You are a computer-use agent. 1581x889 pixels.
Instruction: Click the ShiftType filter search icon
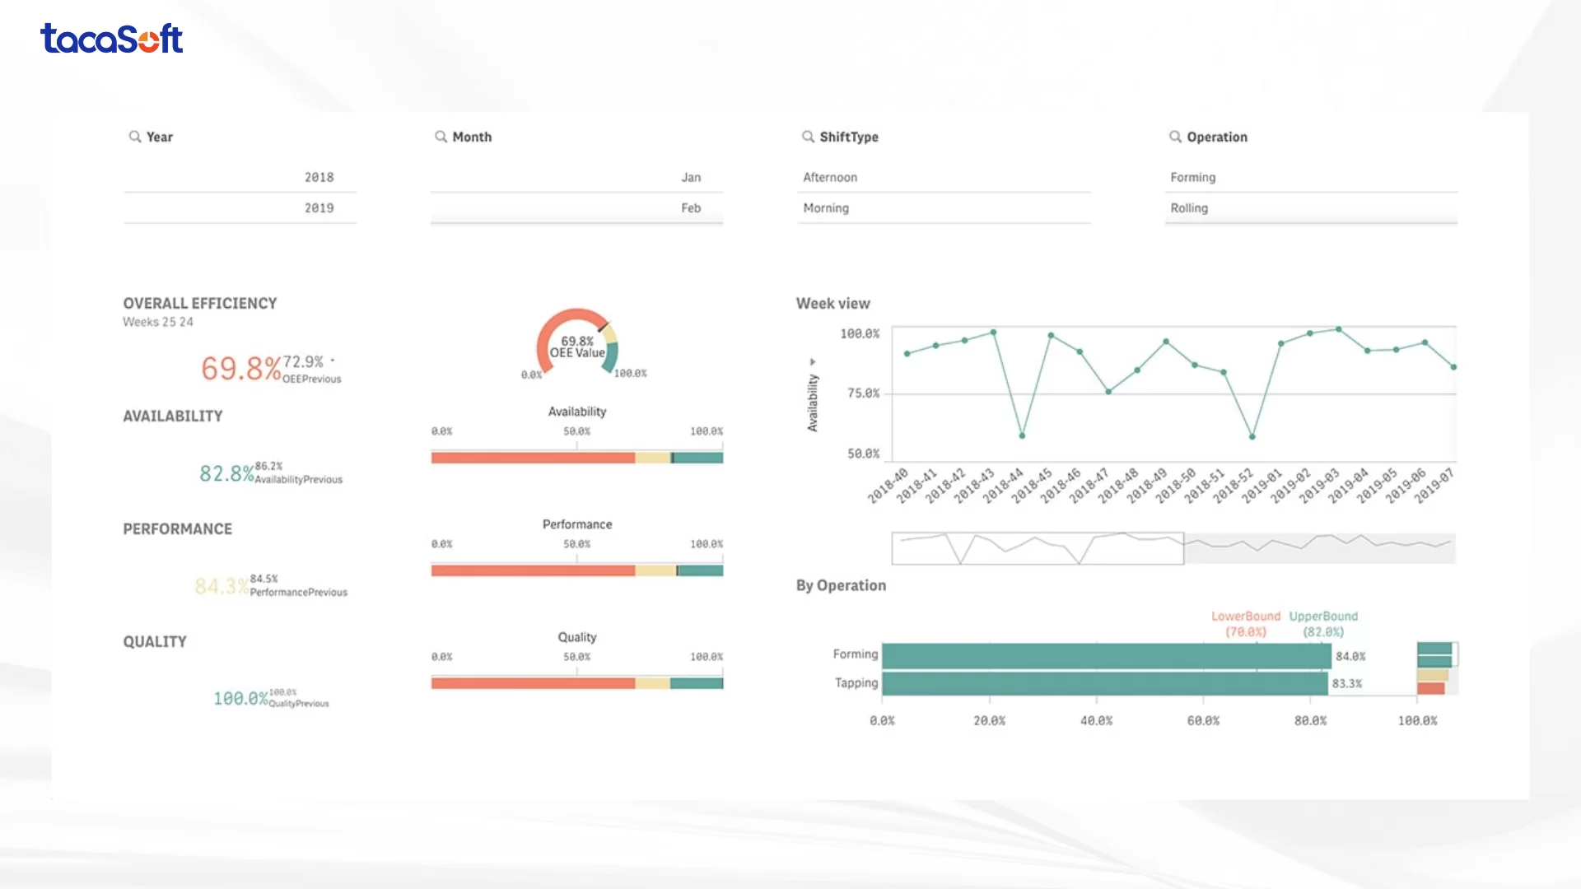pos(809,137)
